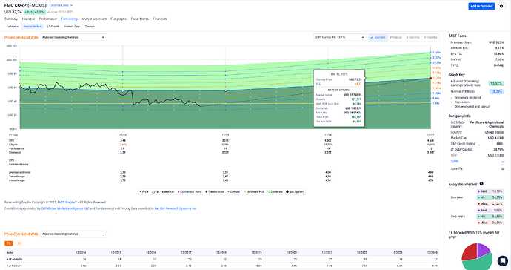Select the Custom sub-tab

point(90,27)
